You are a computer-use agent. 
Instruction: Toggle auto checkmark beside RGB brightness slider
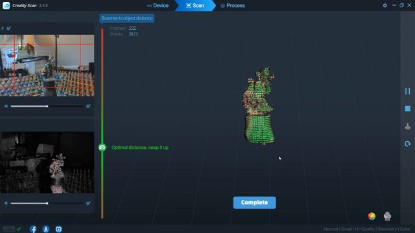click(88, 106)
